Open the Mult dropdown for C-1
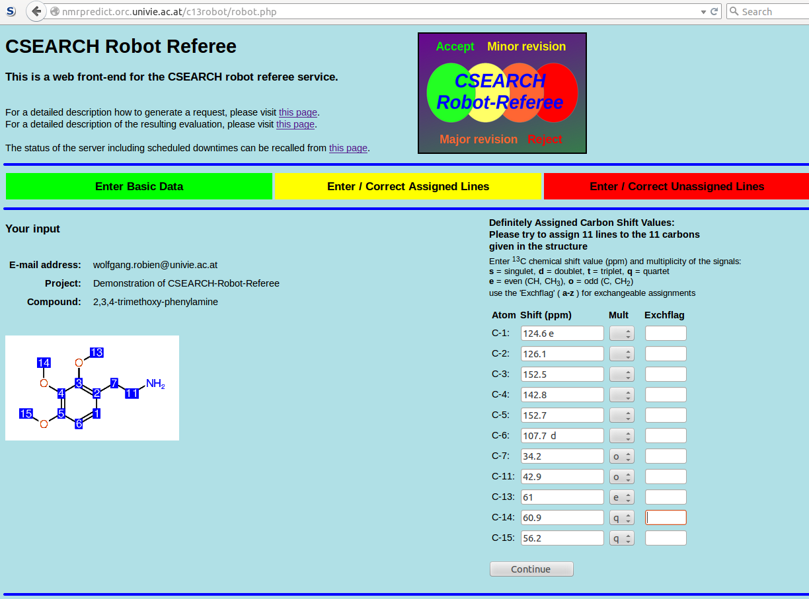 pos(621,334)
